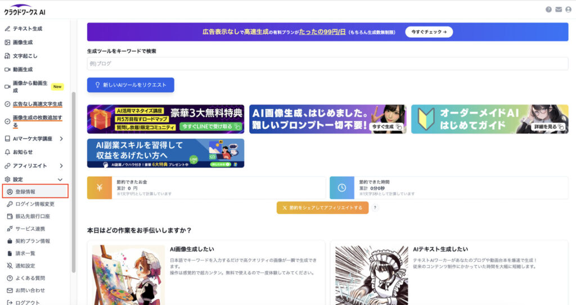Open お問い合わせ link
Image resolution: width=576 pixels, height=305 pixels.
(x=30, y=290)
